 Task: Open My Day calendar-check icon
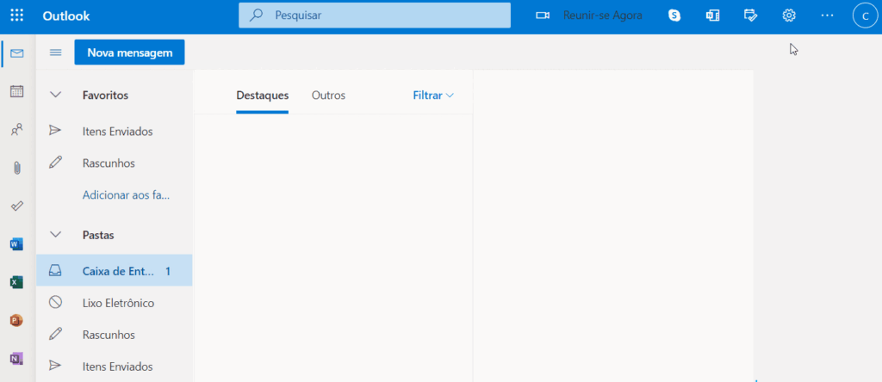(x=750, y=15)
